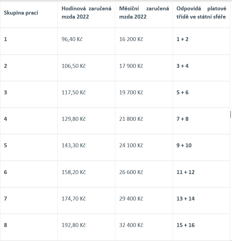This screenshot has width=232, height=241.
Task: Click the 'Skupina prací' column header
Action: [21, 13]
